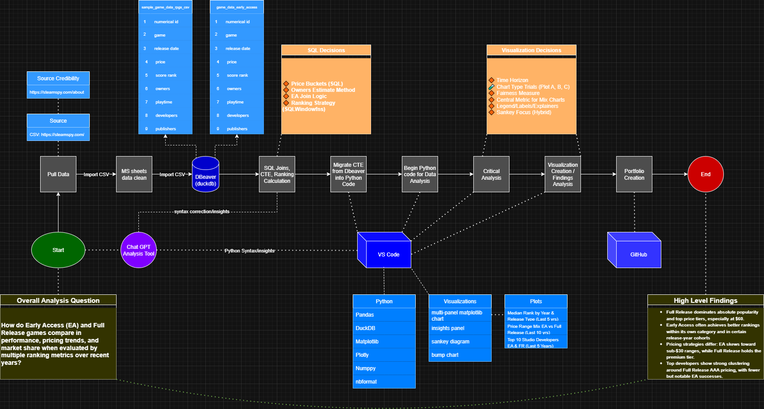
Task: Click the SQL Decisions header bar
Action: pos(326,50)
